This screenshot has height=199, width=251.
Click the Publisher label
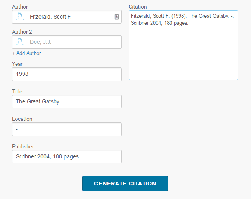[23, 146]
